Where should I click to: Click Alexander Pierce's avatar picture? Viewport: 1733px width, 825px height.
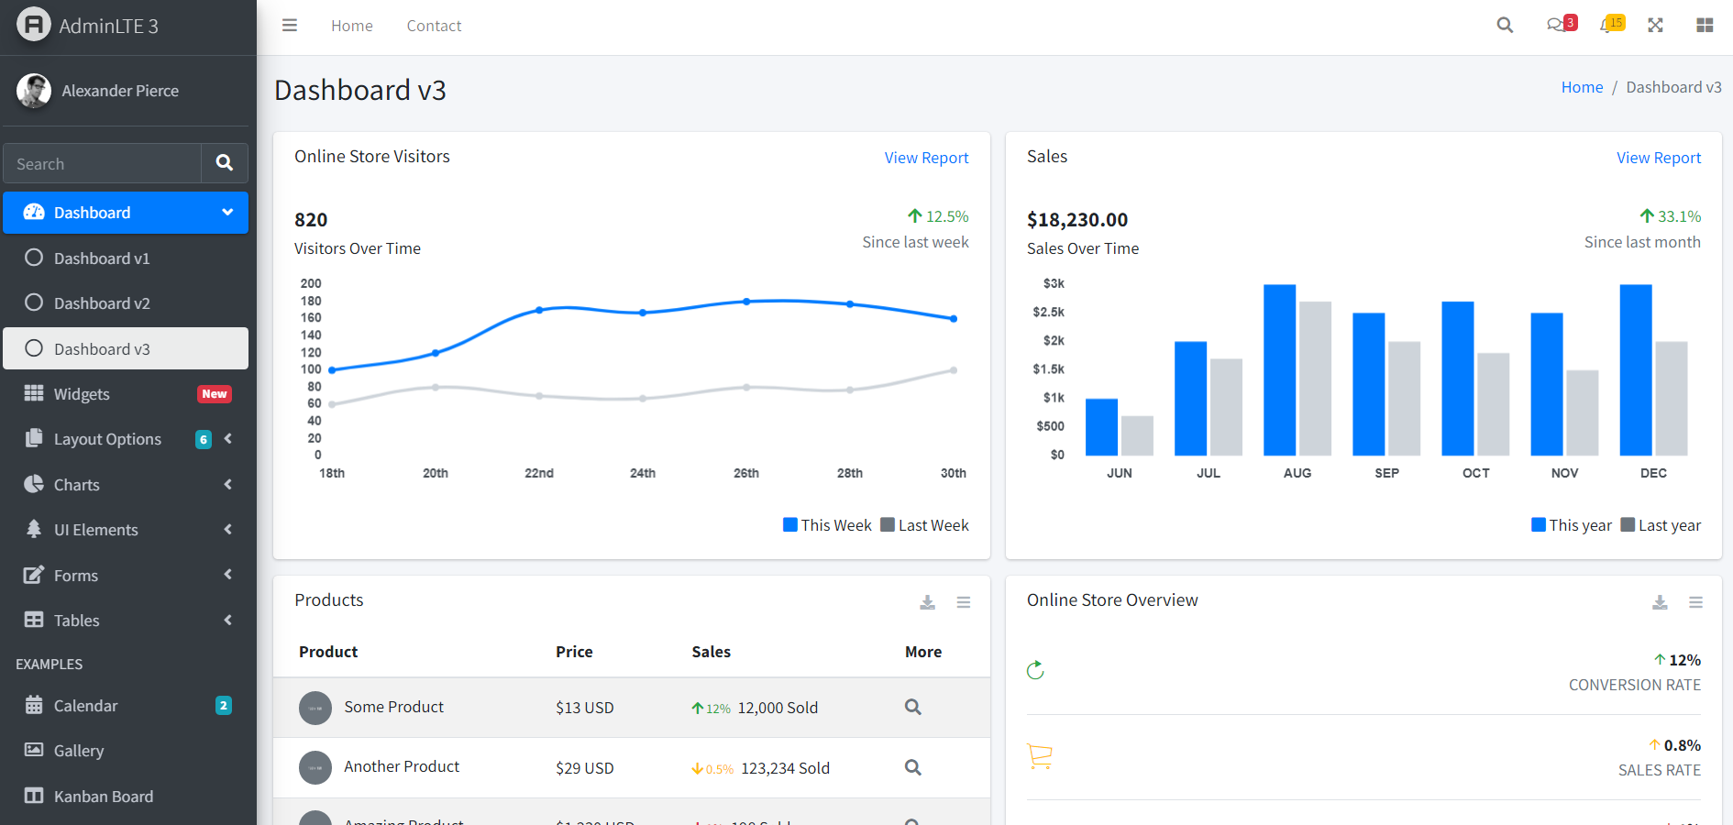point(34,91)
